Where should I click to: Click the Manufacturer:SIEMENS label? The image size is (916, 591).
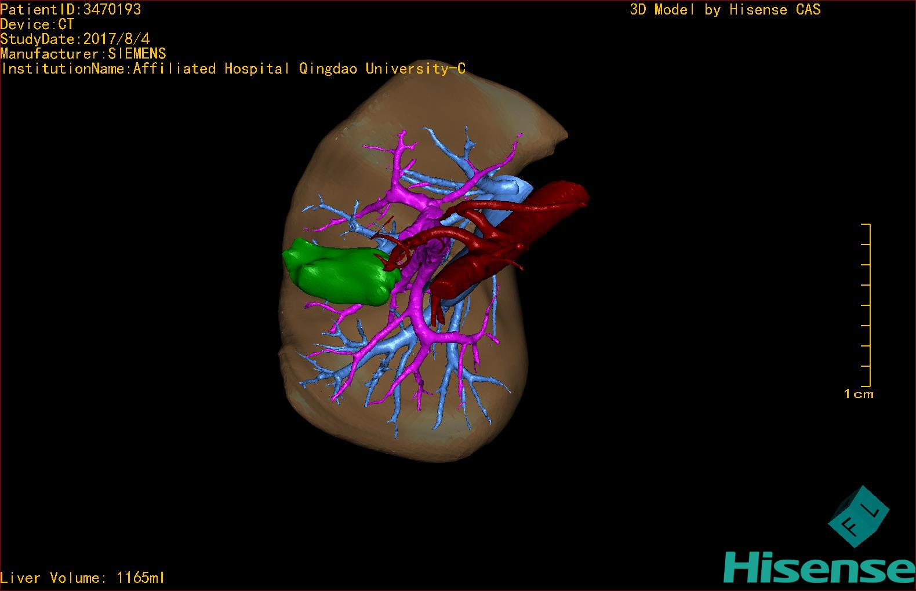point(83,54)
